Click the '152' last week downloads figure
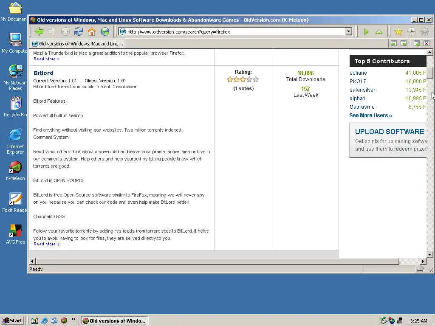Viewport: 435px width, 326px height. 305,89
